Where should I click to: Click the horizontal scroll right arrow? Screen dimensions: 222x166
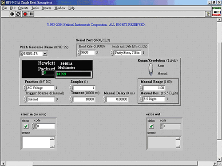(214, 163)
